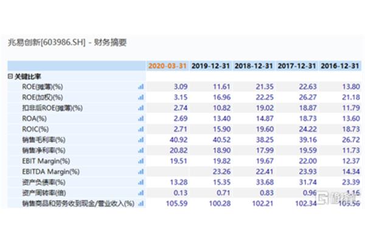Select the 扣非后ROE(摊薄)(%) row label
Screen dimensions: 365x243
click(x=52, y=108)
